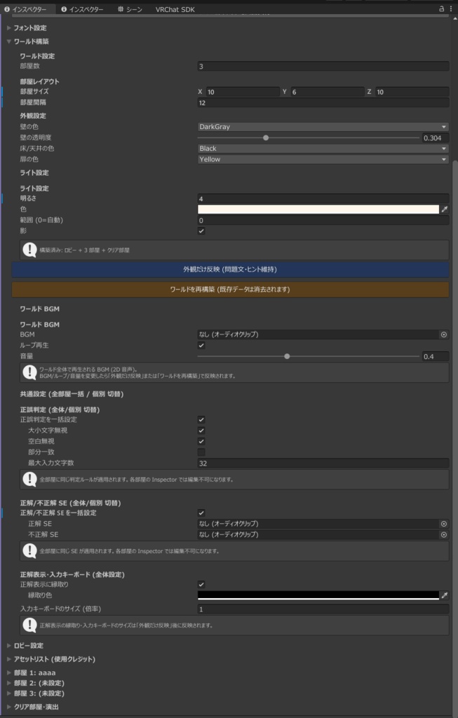Screen dimensions: 458x718
Task: Open the light 色 color swatch
Action: coord(318,209)
